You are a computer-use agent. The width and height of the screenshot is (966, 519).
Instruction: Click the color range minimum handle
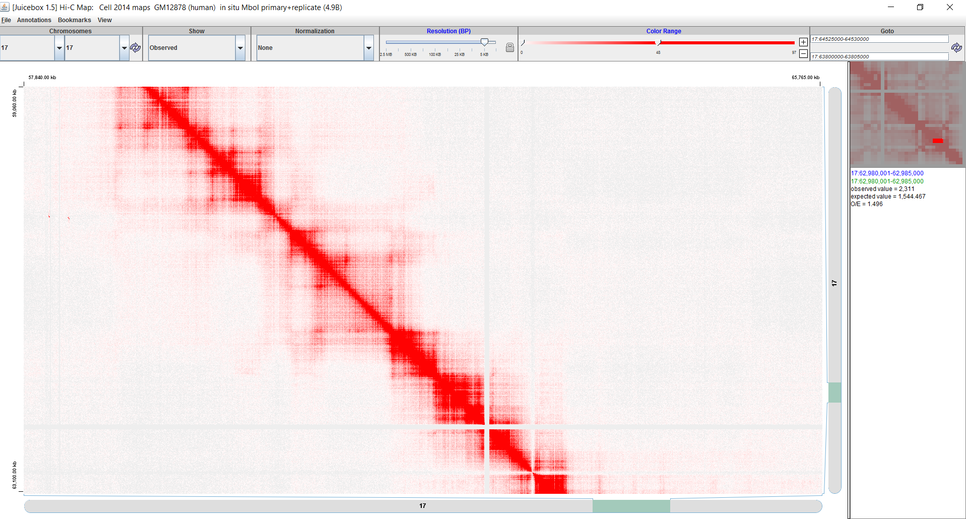click(523, 43)
